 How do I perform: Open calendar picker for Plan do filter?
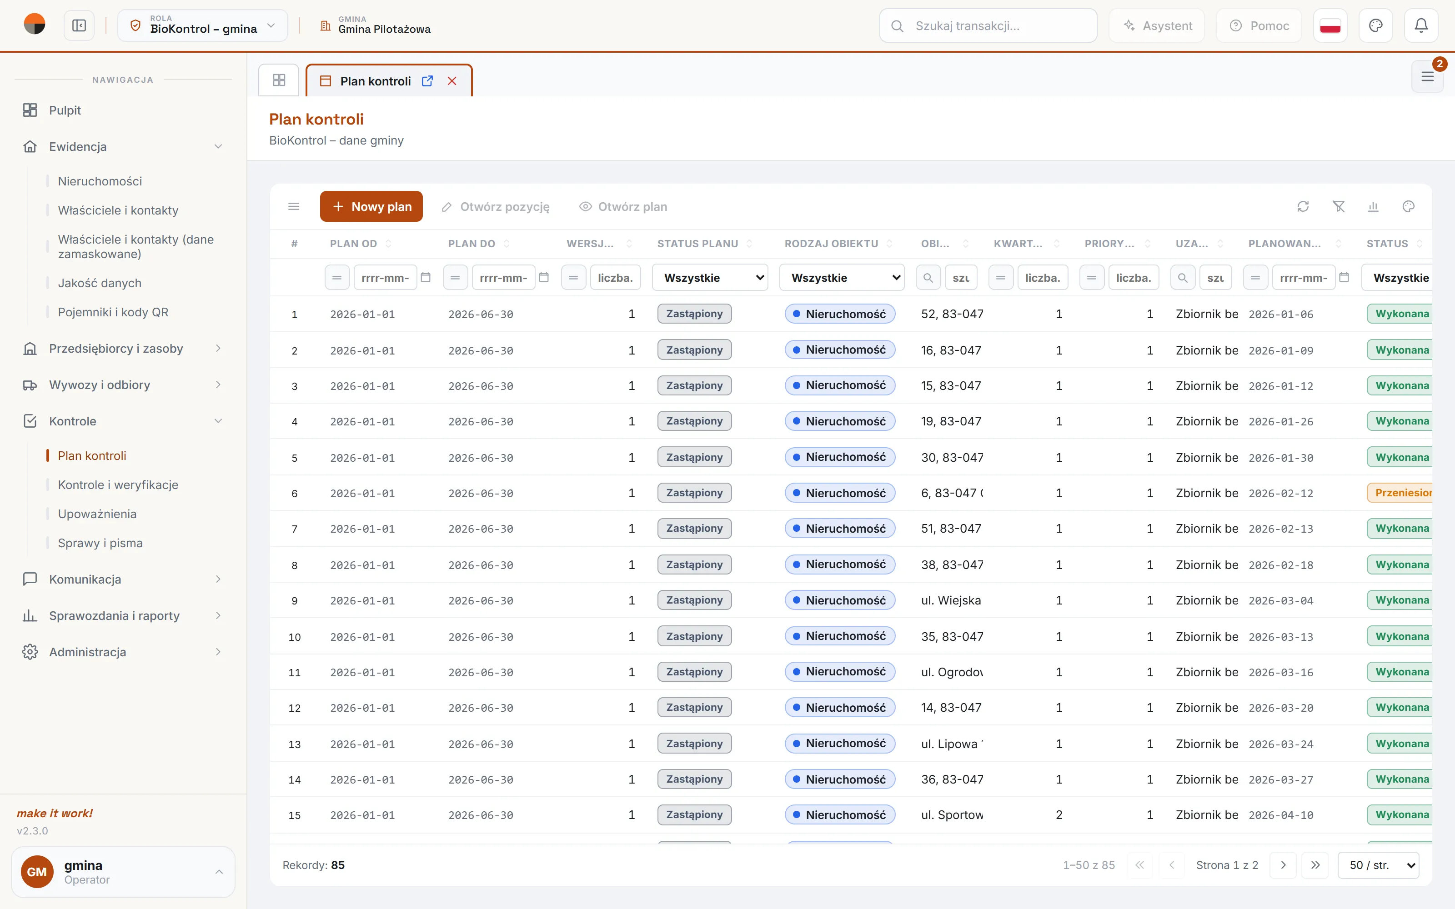pos(544,277)
